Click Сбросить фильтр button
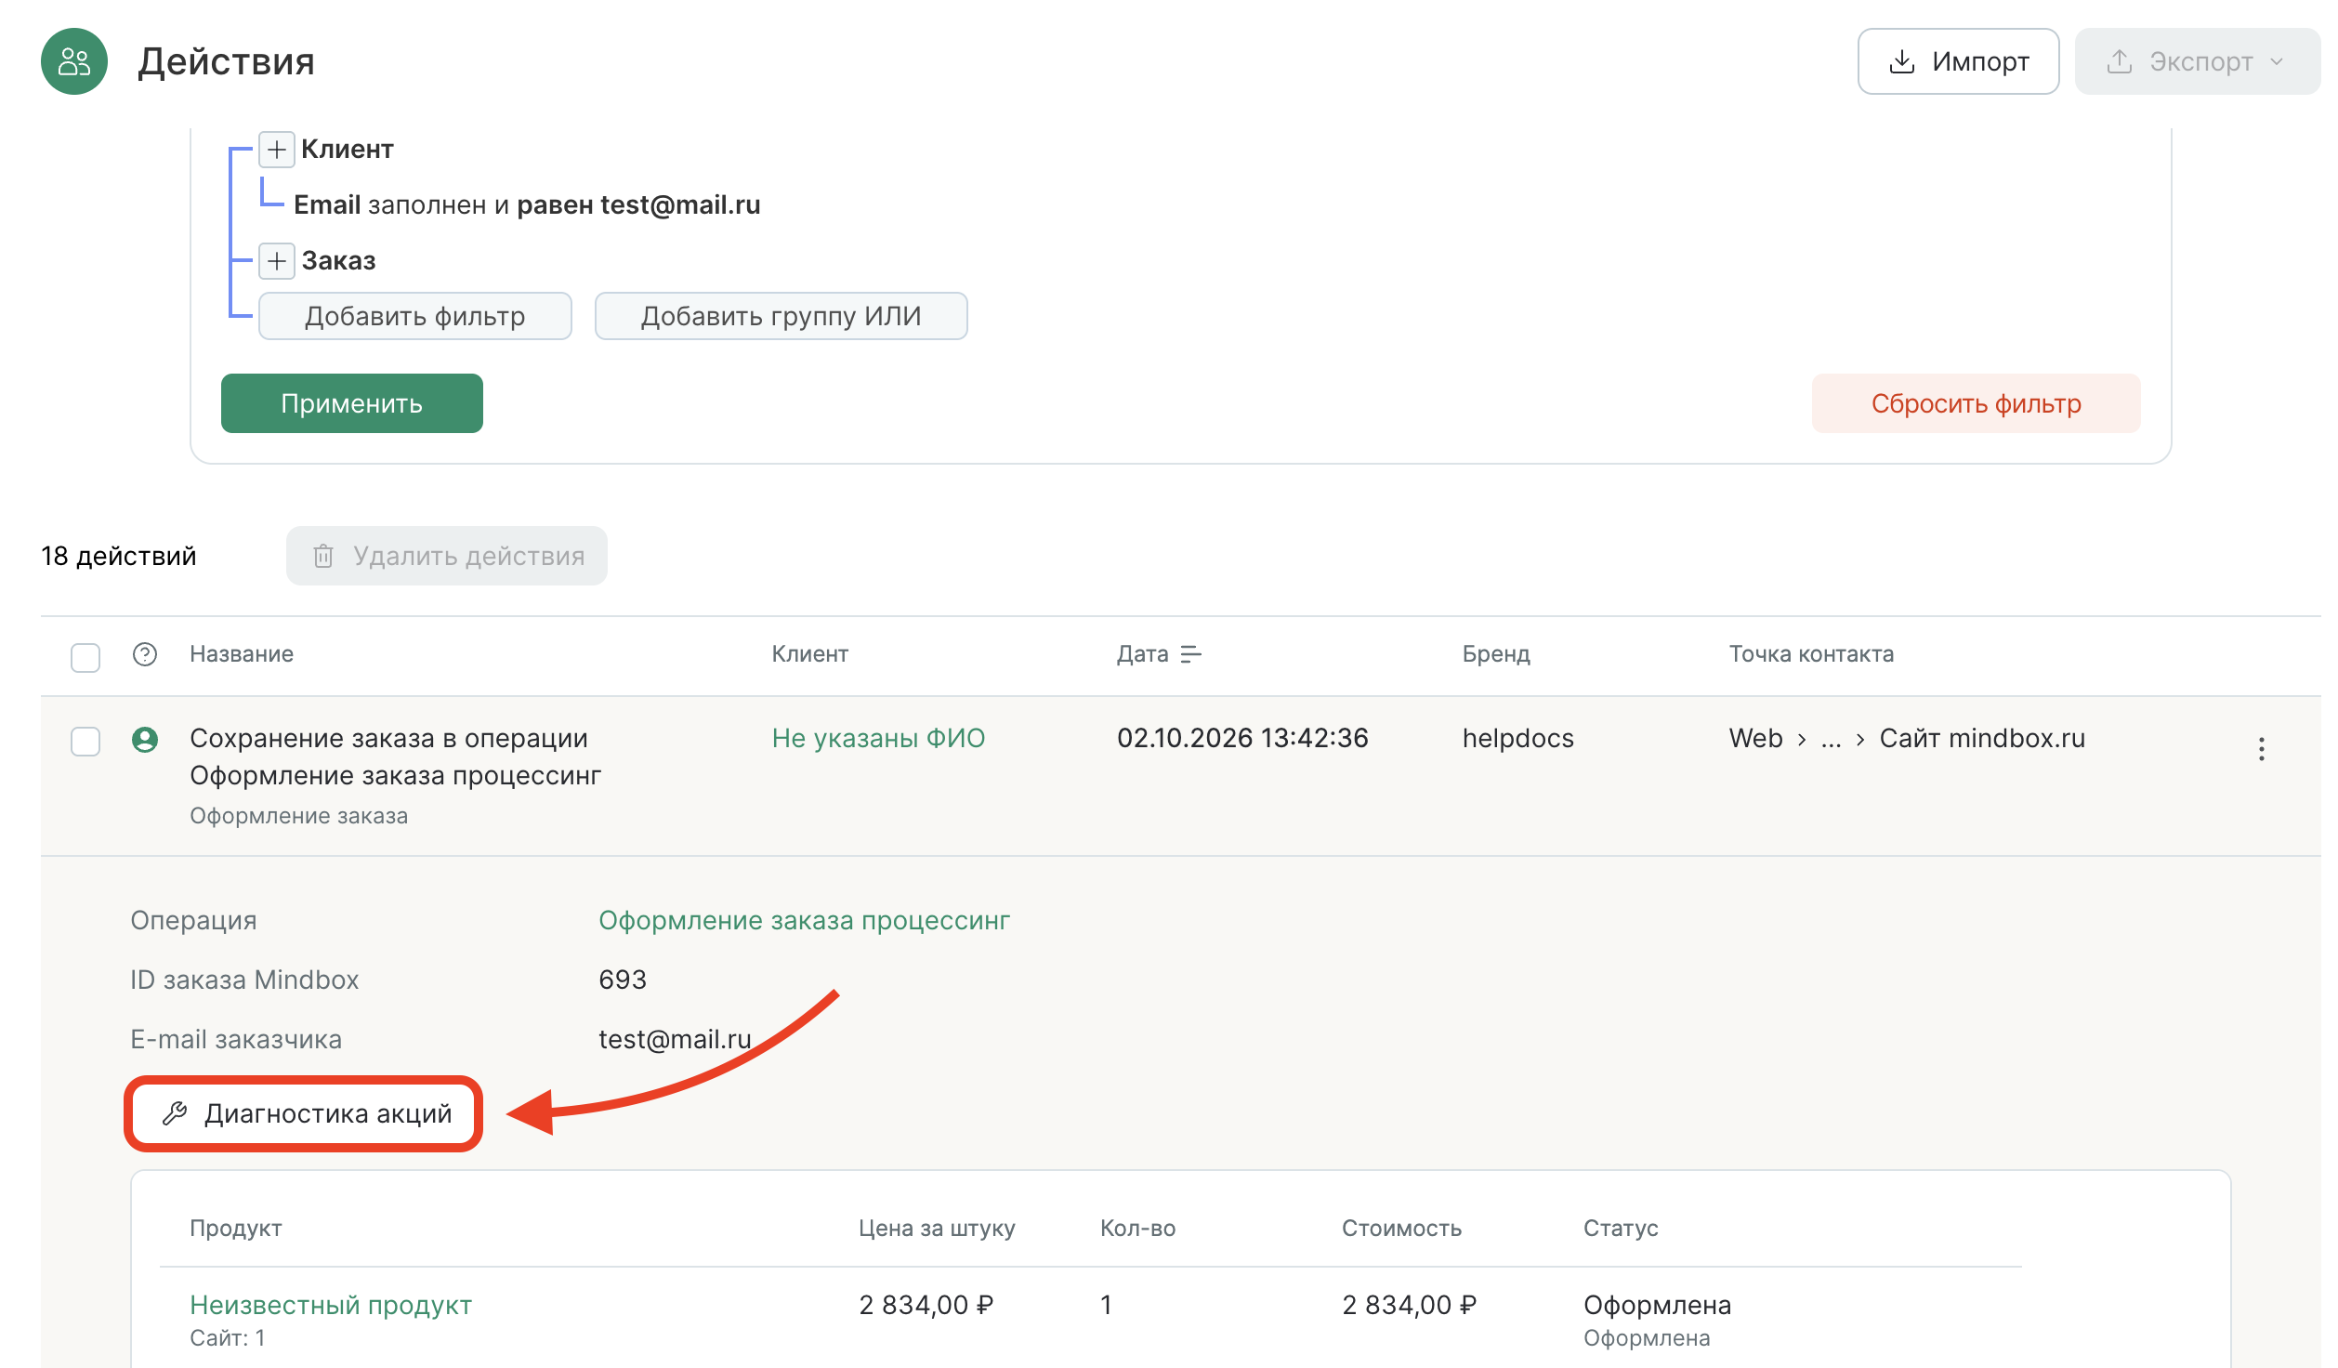The image size is (2338, 1368). 1976,403
